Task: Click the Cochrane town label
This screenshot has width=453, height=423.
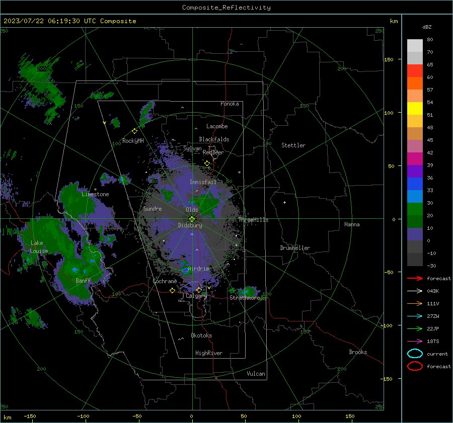Action: click(x=165, y=281)
